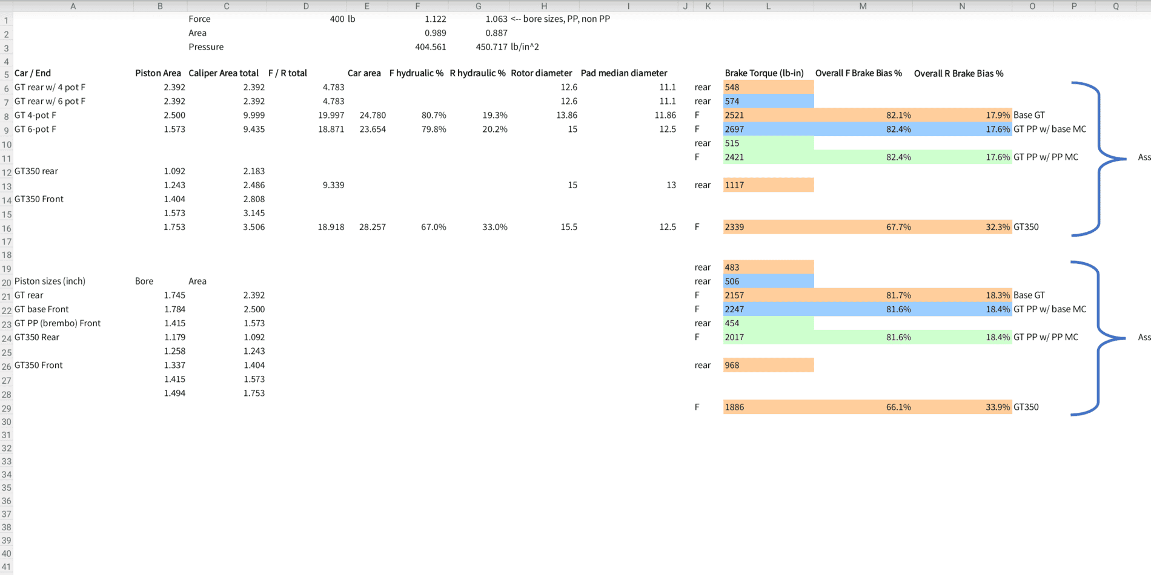Viewport: 1151px width, 575px height.
Task: Select column L by its header
Action: [768, 6]
